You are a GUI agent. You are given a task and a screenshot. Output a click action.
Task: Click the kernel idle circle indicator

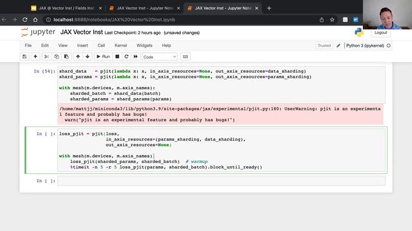(x=389, y=46)
